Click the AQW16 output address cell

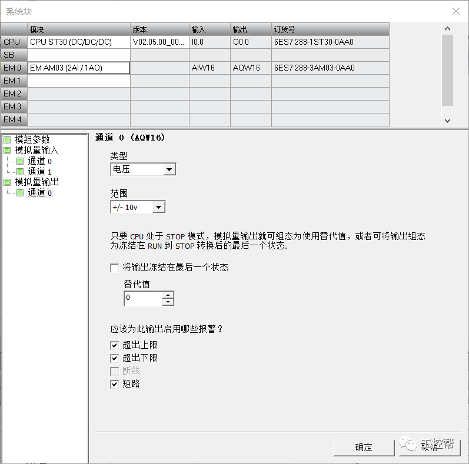[251, 68]
